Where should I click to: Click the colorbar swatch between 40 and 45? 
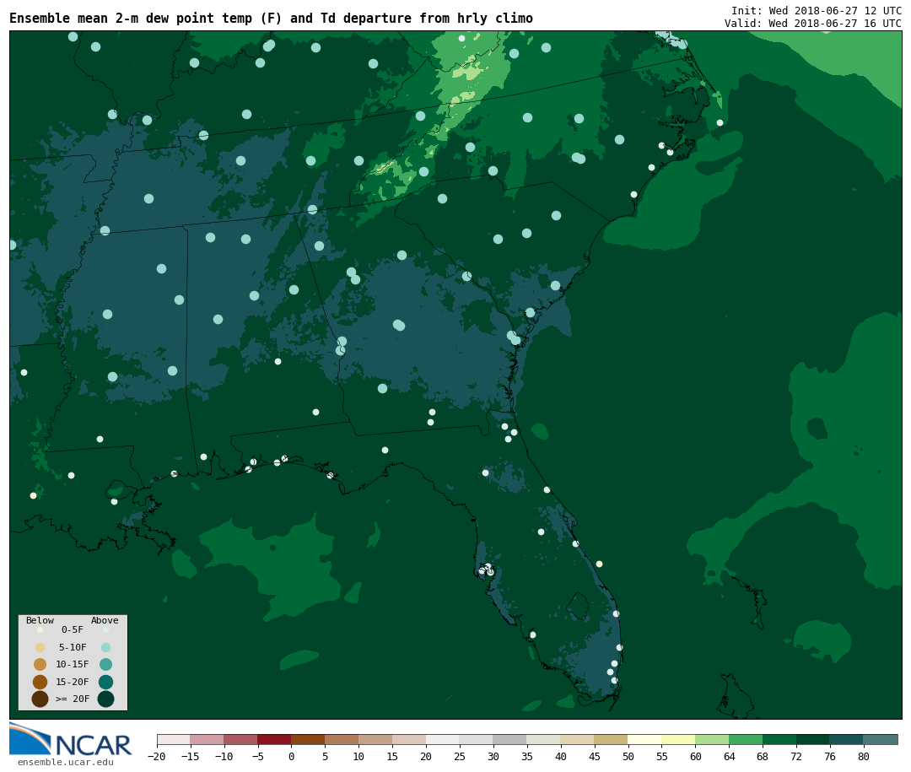(x=578, y=739)
